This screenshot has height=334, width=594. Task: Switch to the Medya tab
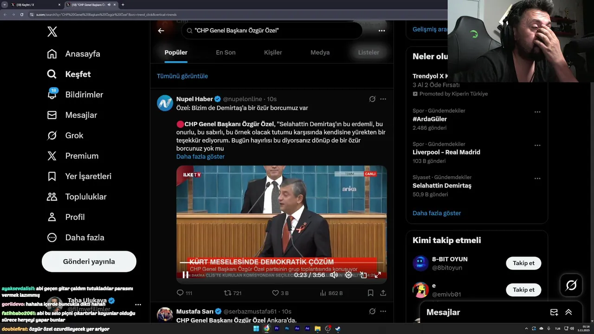point(320,52)
